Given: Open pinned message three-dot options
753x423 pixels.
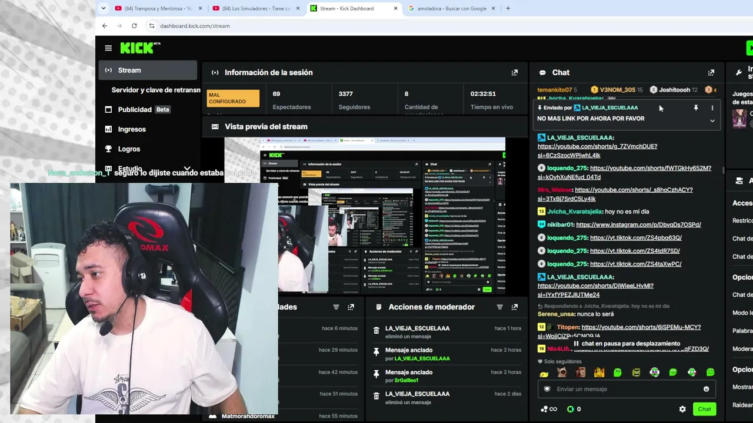Looking at the screenshot, I should [x=712, y=108].
